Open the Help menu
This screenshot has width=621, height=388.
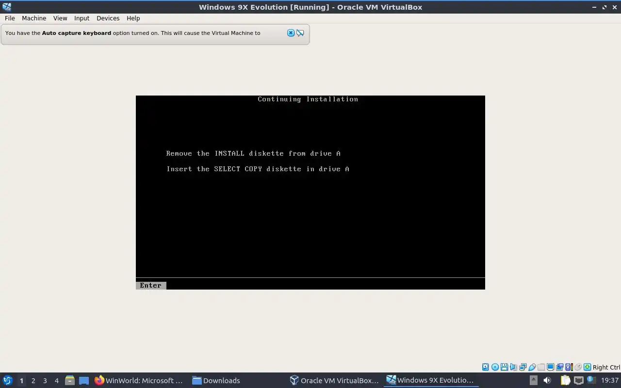click(133, 18)
